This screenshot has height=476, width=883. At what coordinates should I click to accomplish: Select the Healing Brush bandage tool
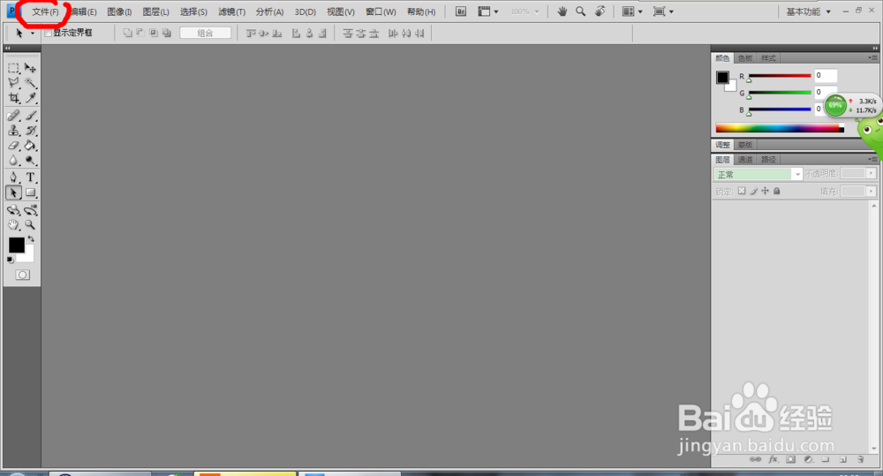click(x=13, y=116)
